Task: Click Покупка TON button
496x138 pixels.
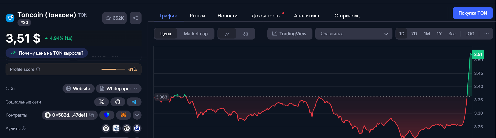Action: [x=473, y=13]
